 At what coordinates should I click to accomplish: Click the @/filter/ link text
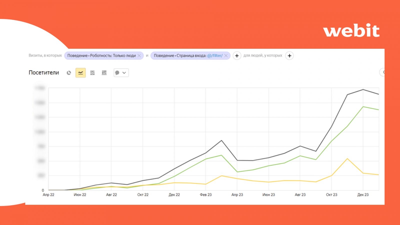point(215,55)
